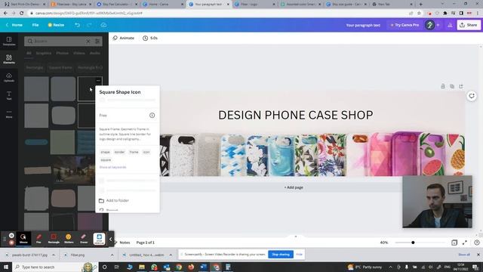Image resolution: width=483 pixels, height=272 pixels.
Task: Select the Pen tool in Screencastify toolbar
Action: (x=38, y=239)
